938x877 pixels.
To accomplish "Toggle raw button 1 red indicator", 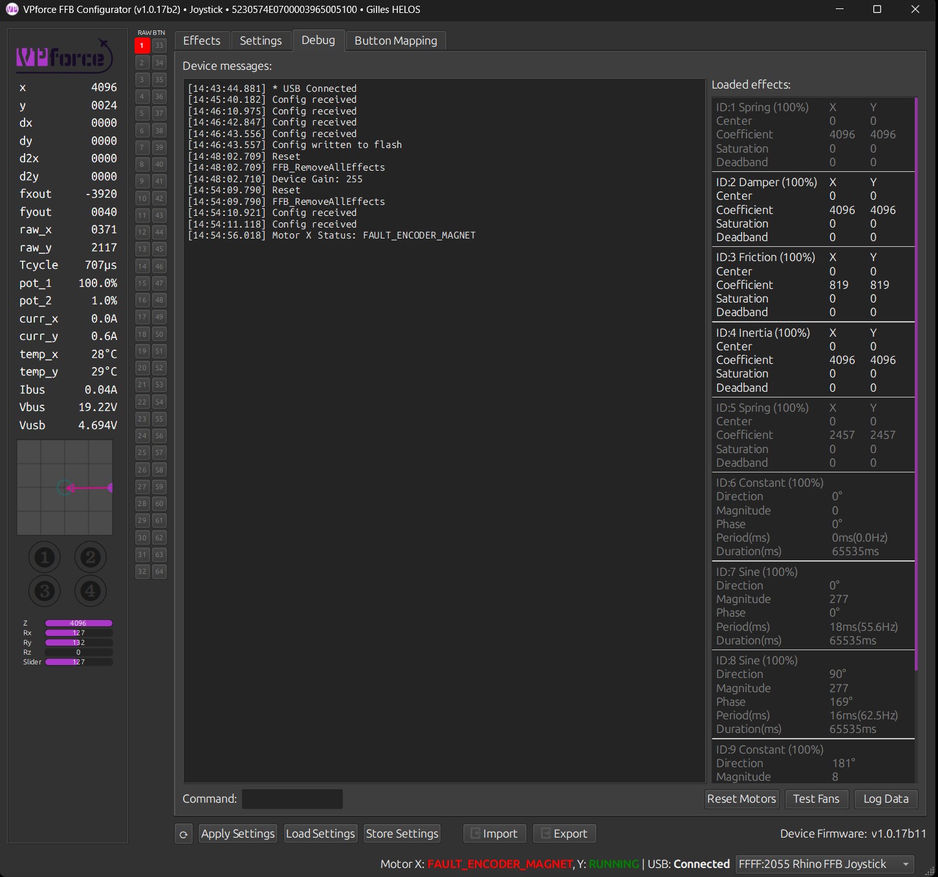I will click(142, 46).
